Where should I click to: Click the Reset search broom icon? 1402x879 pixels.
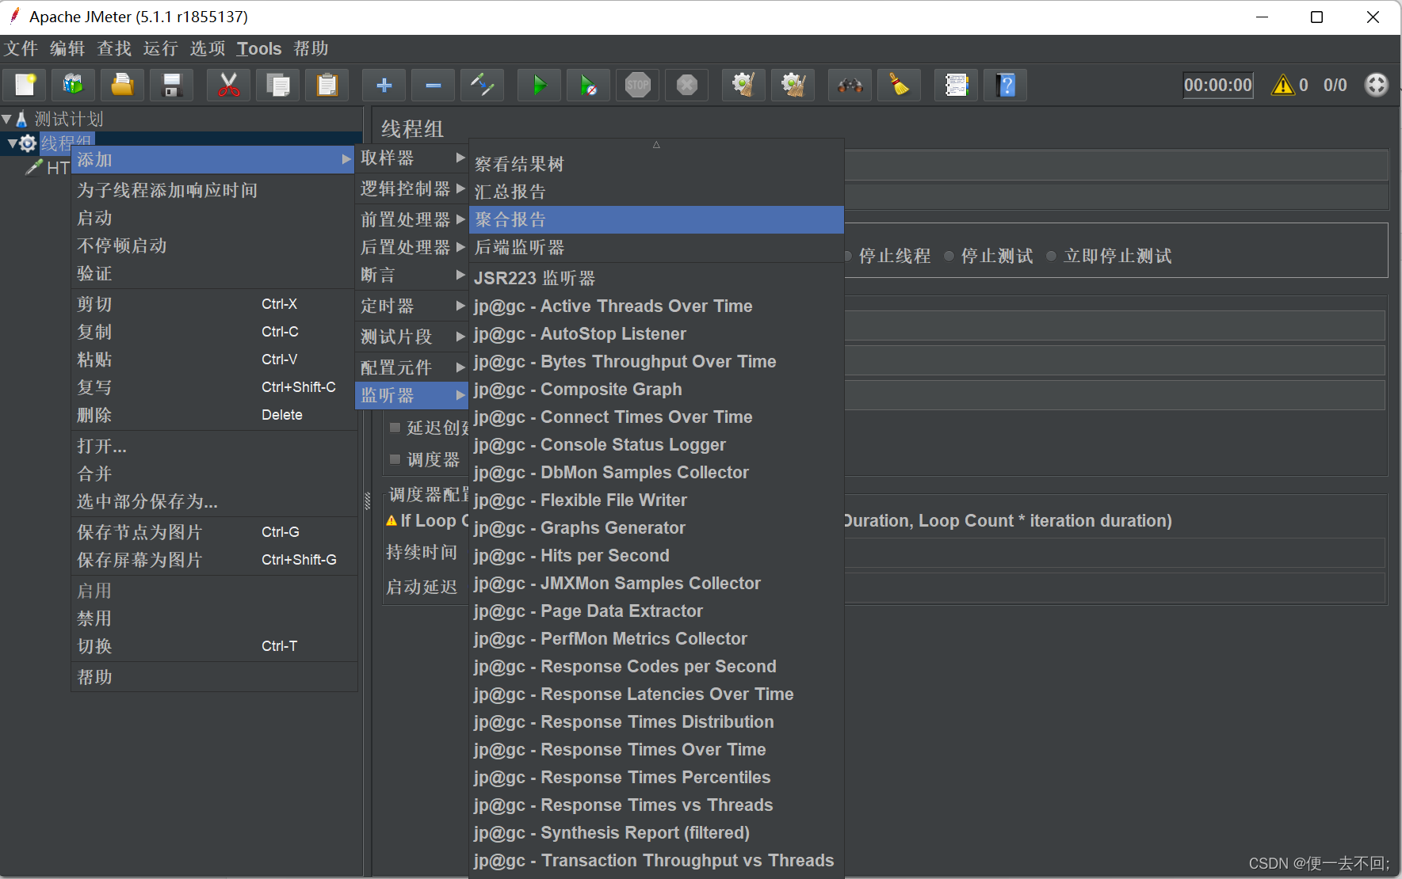[x=899, y=85]
